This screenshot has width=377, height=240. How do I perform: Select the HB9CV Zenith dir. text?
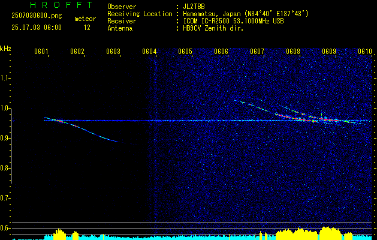click(213, 28)
